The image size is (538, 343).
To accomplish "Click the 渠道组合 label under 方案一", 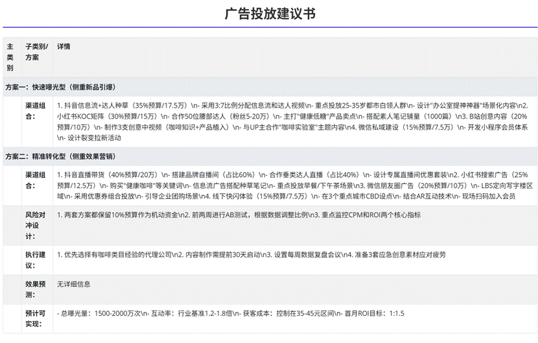I will tap(37, 122).
